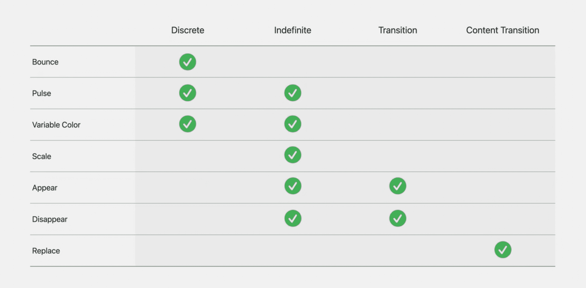Select the Scale Indefinite checkmark

(293, 155)
